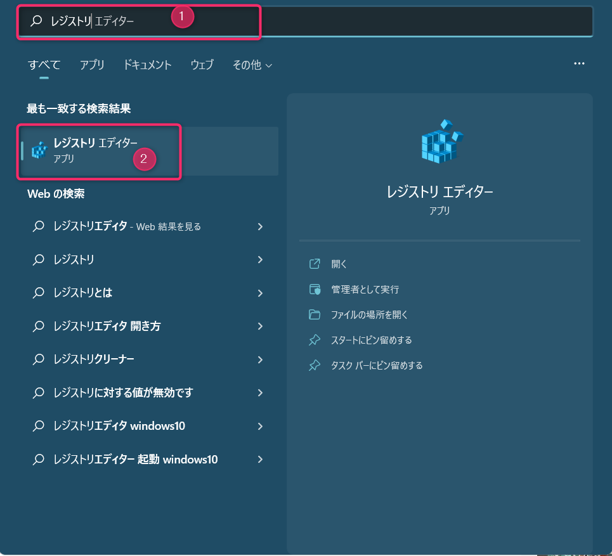Select レジストリに対する値が無効です web suggestion

pyautogui.click(x=123, y=393)
